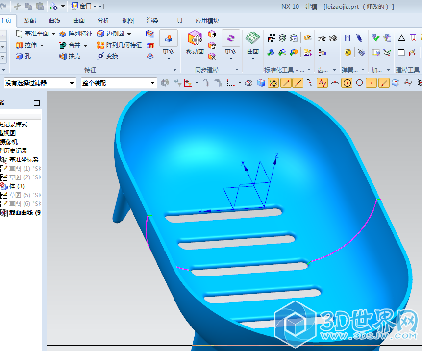422x351 pixels.
Task: Click the paste icon in title bar
Action: 40,6
